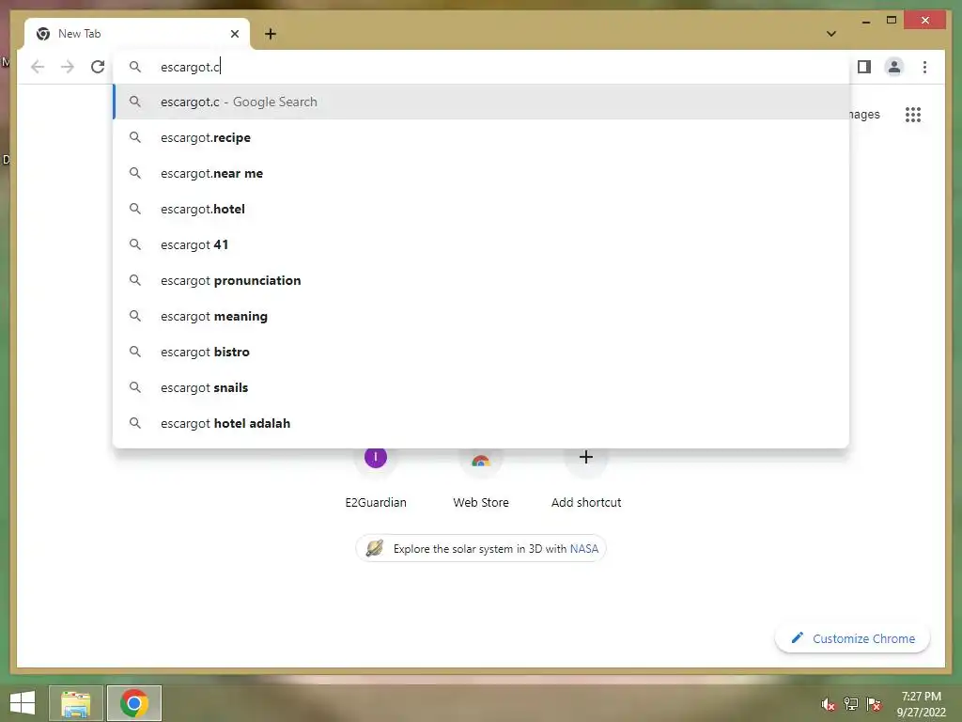Choose the 'escargot meaning' suggestion
962x722 pixels.
pyautogui.click(x=482, y=316)
